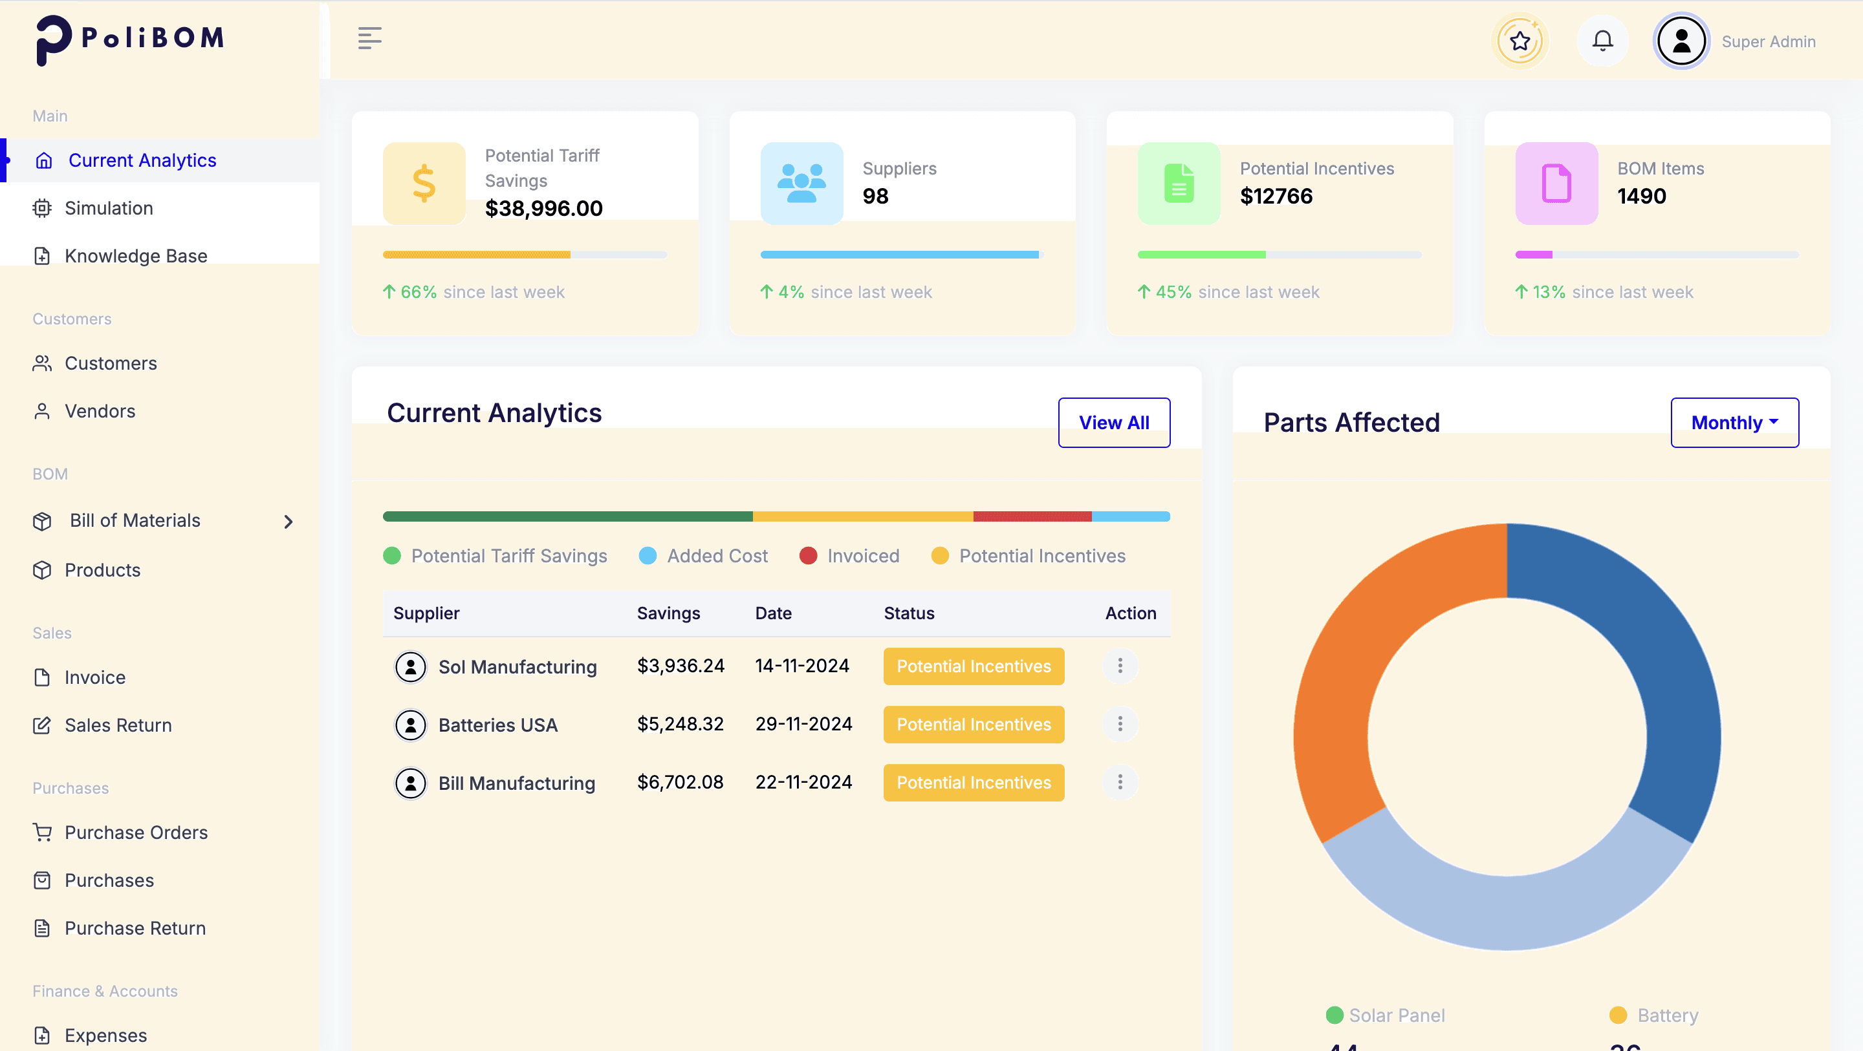This screenshot has width=1863, height=1051.
Task: Open the Monthly period dropdown
Action: click(x=1734, y=422)
